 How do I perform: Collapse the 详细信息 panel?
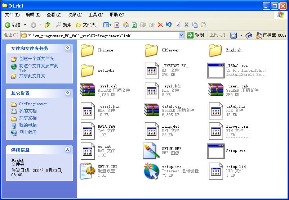(x=67, y=150)
